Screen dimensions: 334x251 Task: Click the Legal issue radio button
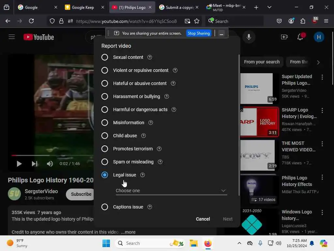(105, 175)
